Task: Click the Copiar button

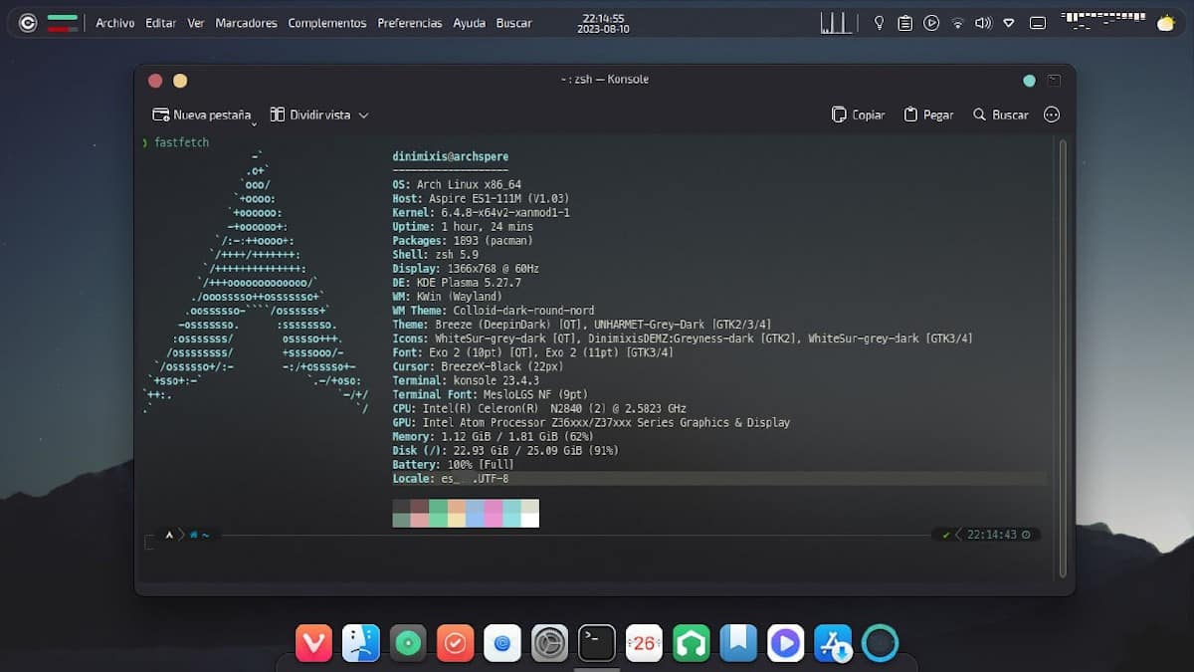Action: pos(859,114)
